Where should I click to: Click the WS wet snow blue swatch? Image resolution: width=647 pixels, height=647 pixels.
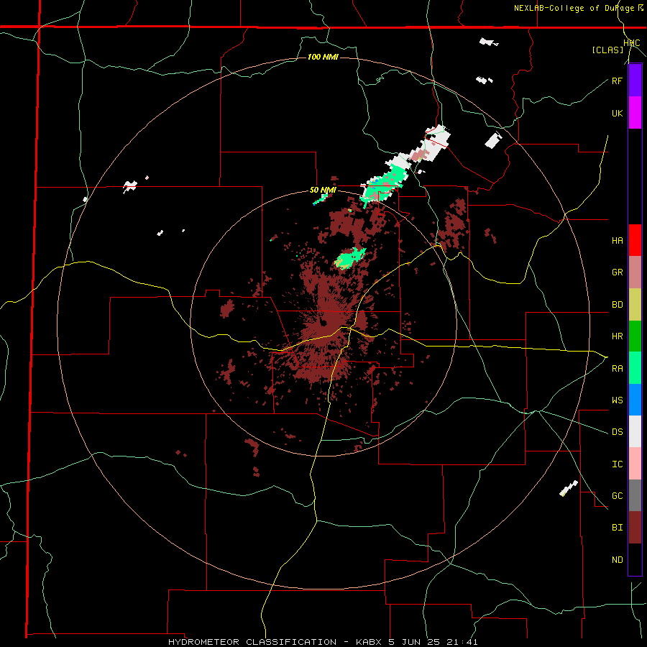(635, 400)
